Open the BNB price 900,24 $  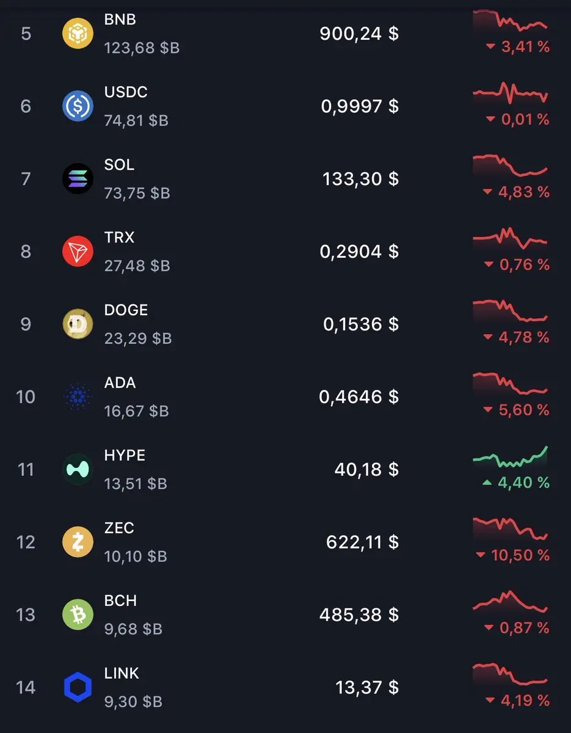point(359,34)
